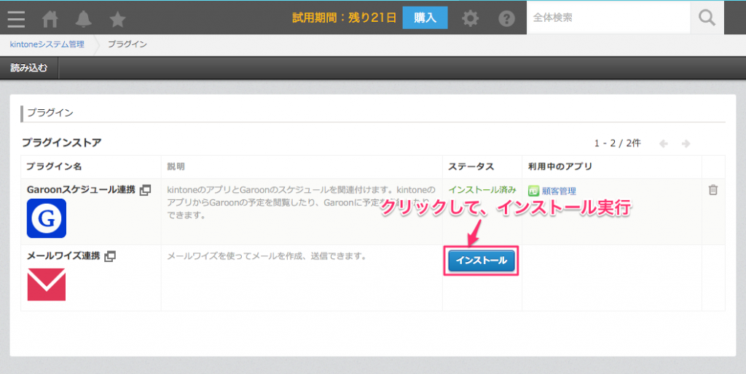
Task: Click the Garoon plugin G logo
Action: [47, 218]
